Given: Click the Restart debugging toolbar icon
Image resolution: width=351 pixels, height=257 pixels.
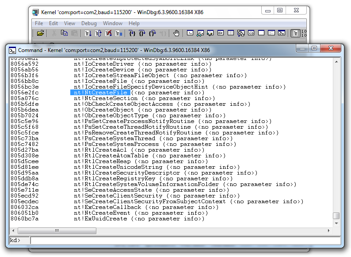Looking at the screenshot, I should pyautogui.click(x=98, y=34).
